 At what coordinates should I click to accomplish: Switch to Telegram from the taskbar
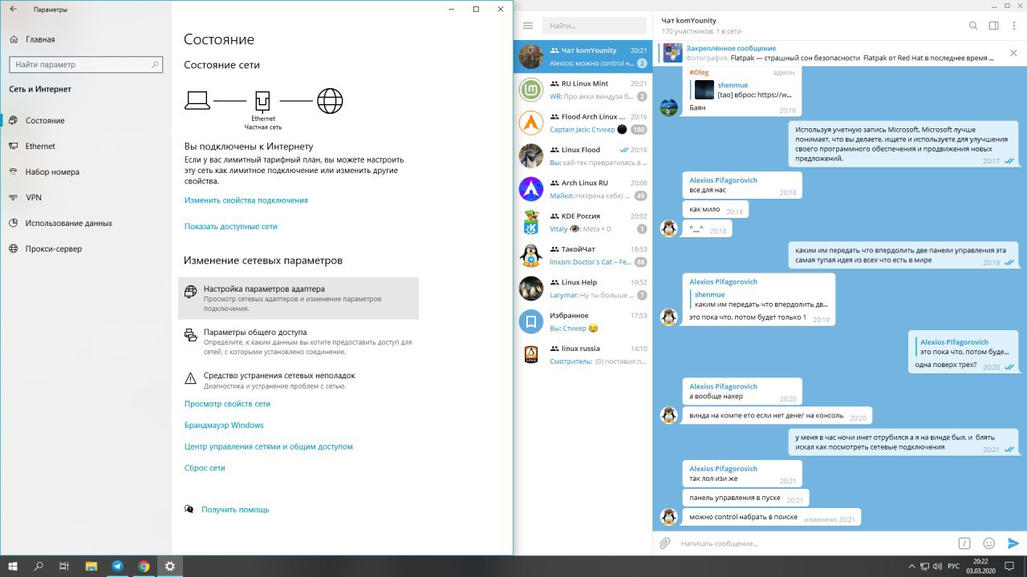[117, 566]
